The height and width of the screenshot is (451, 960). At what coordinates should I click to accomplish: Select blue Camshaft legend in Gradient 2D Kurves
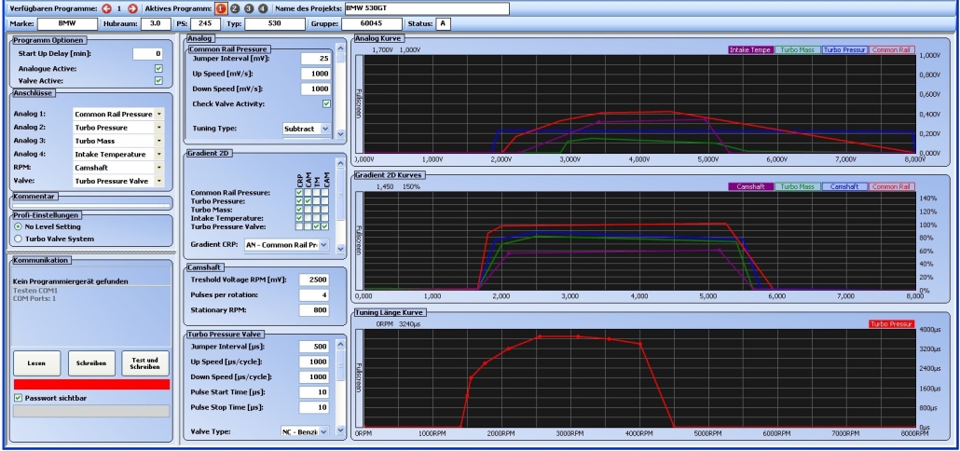coord(845,186)
